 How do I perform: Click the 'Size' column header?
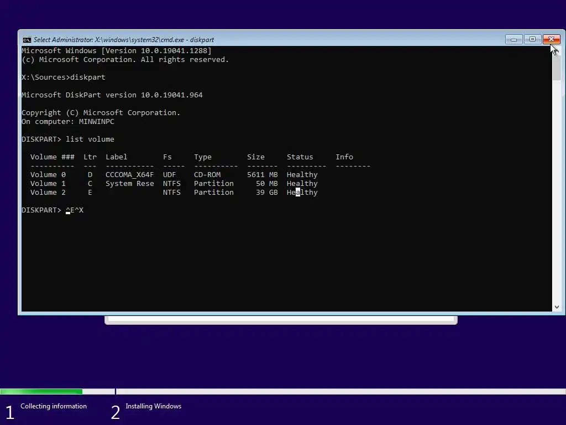tap(255, 157)
